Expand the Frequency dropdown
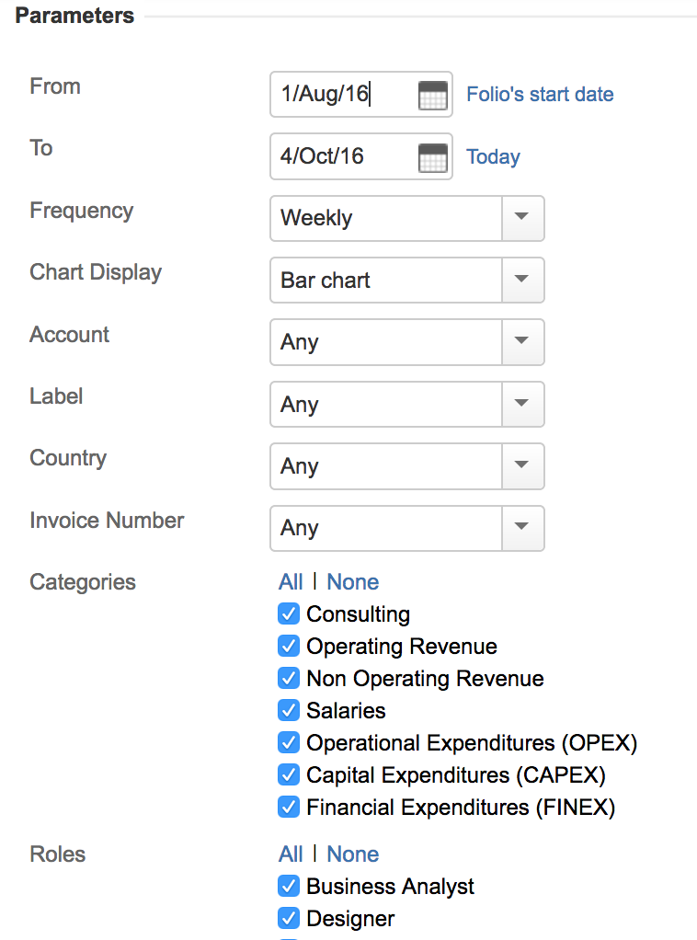This screenshot has height=940, width=697. coord(522,219)
